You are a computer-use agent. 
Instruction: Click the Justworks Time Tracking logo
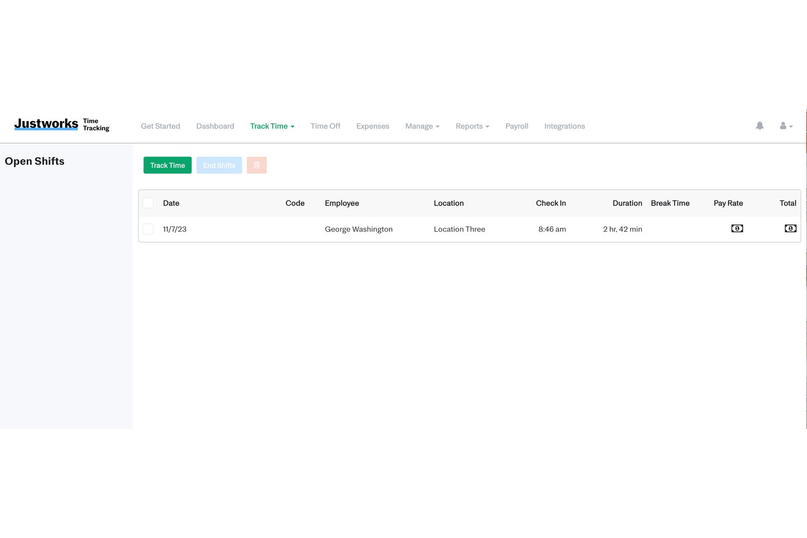pyautogui.click(x=62, y=125)
